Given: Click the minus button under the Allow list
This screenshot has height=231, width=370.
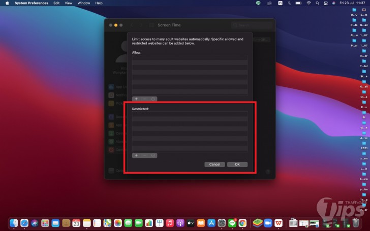Looking at the screenshot, I should (x=145, y=99).
